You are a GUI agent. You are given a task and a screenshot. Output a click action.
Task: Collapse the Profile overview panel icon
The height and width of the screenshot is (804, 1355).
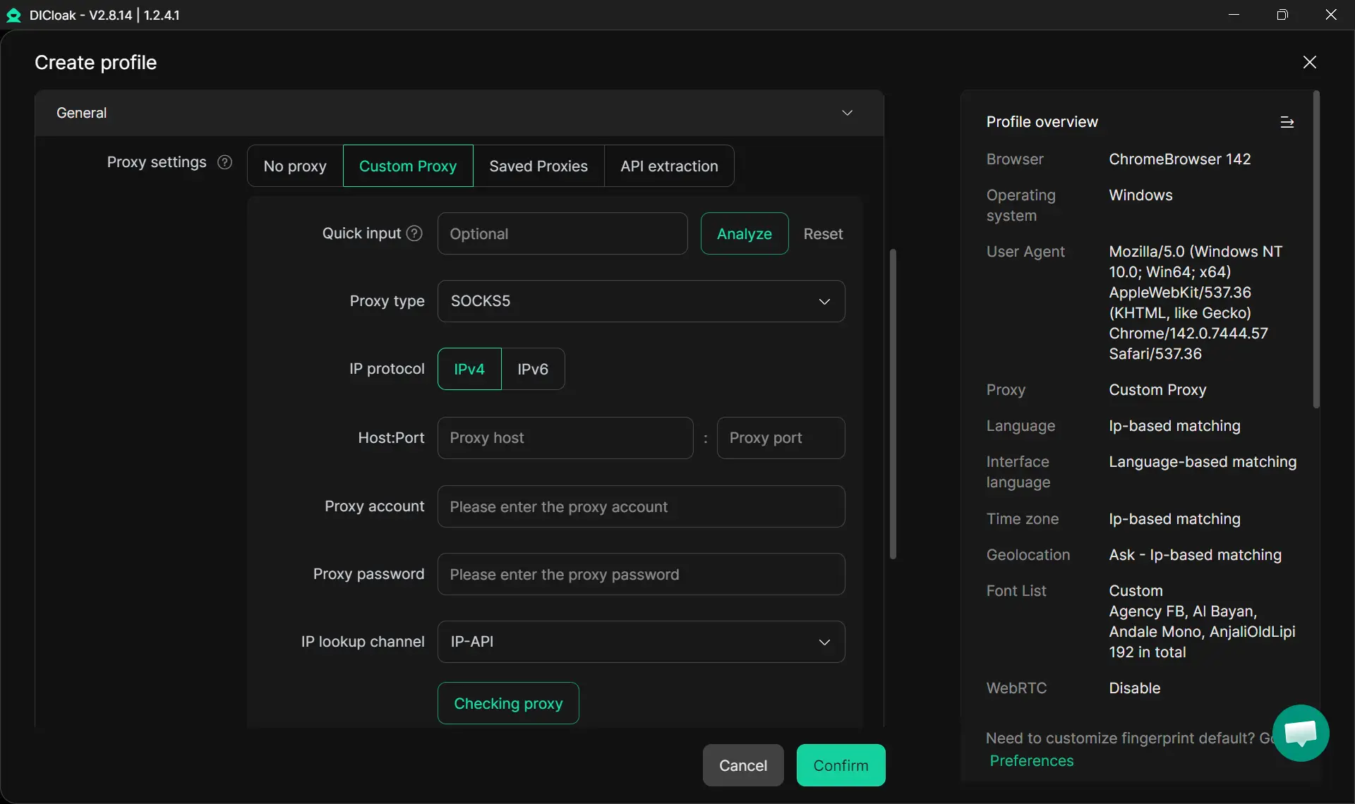1287,122
